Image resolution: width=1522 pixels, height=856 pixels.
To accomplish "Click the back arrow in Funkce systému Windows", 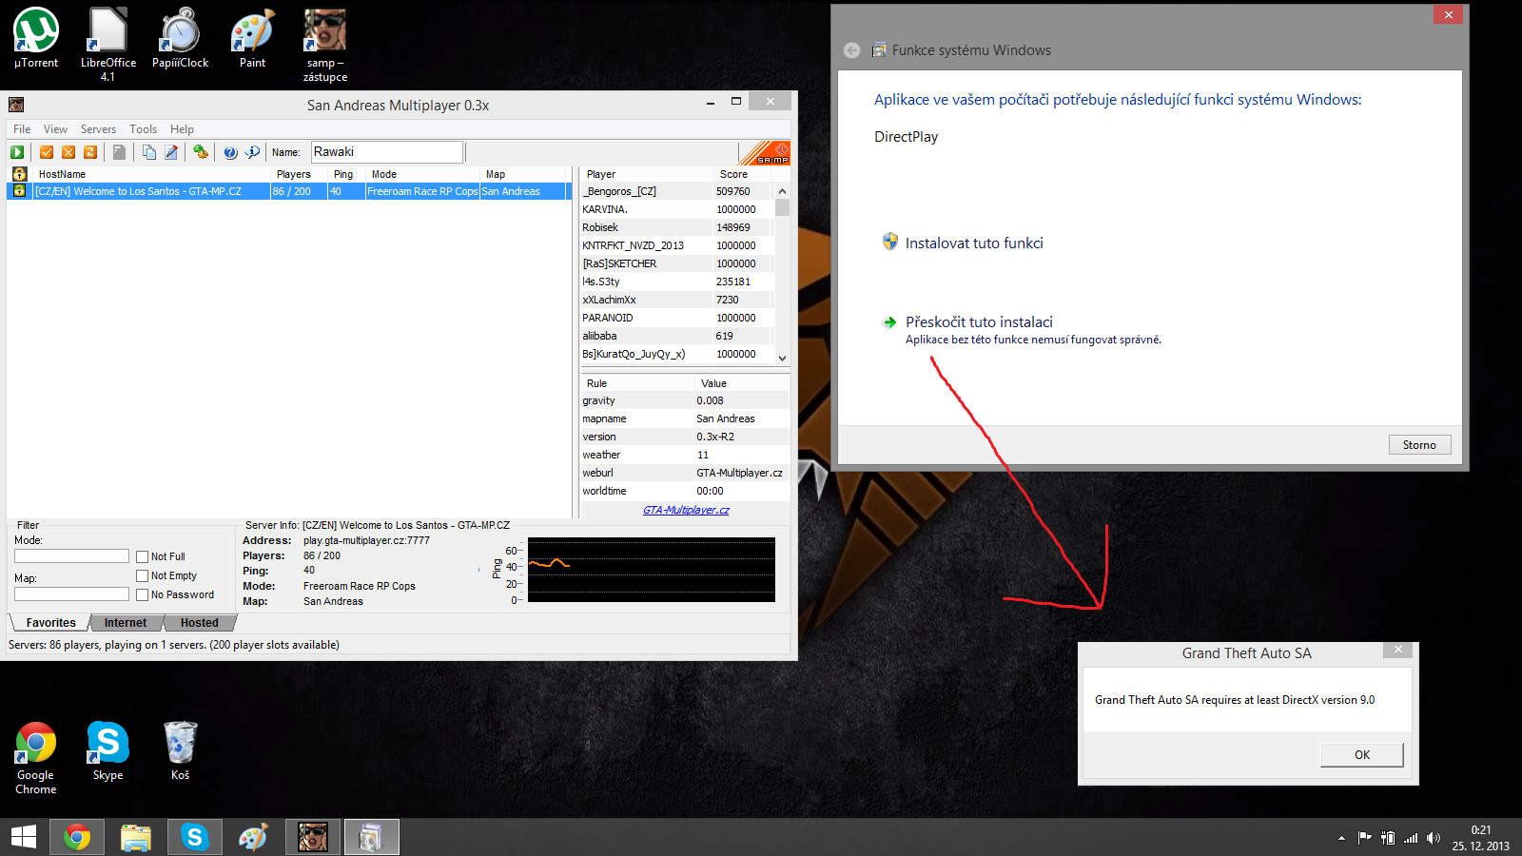I will click(852, 50).
